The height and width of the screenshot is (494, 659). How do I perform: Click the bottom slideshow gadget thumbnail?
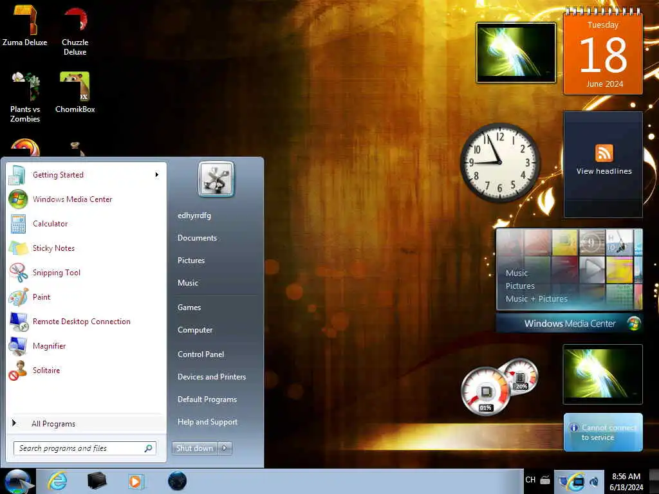[x=602, y=374]
